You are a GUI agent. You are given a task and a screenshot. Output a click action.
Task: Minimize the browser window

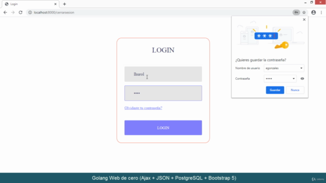point(305,3)
